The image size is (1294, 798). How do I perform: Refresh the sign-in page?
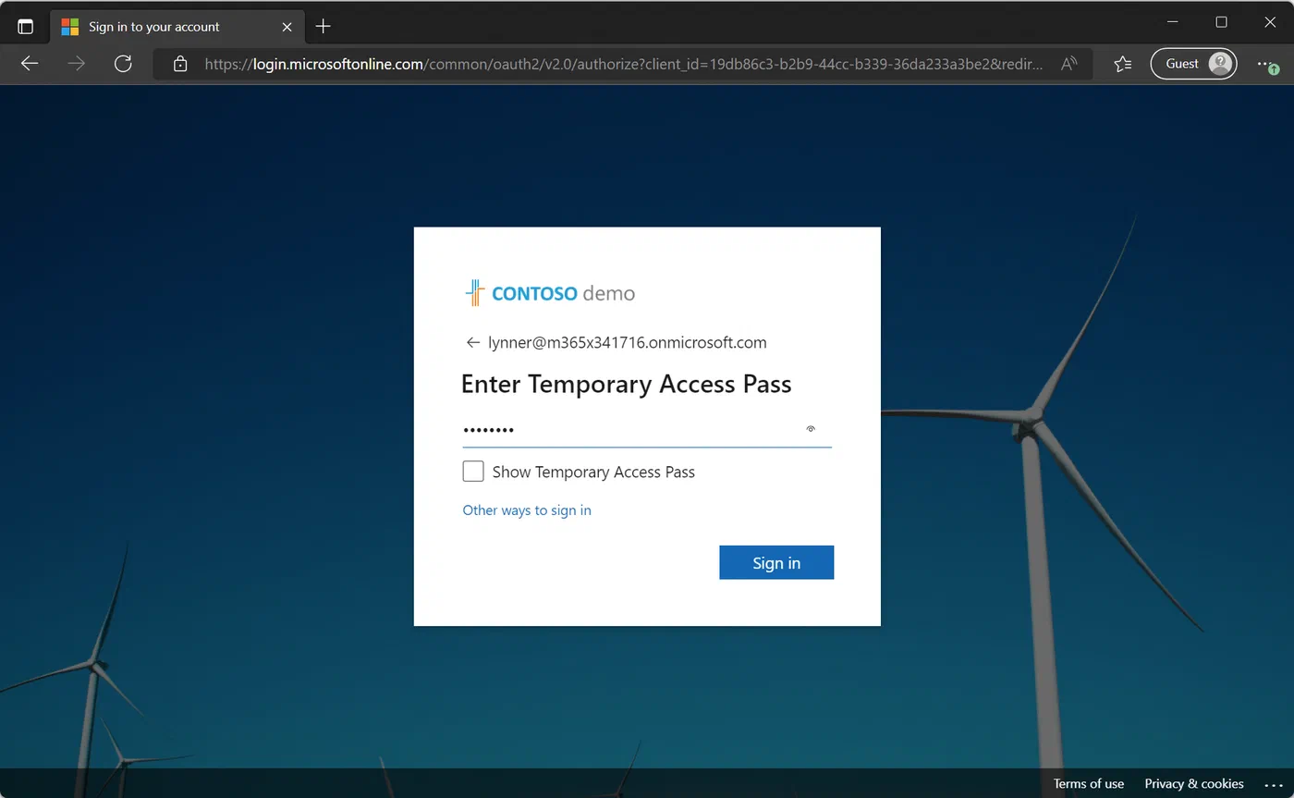123,64
